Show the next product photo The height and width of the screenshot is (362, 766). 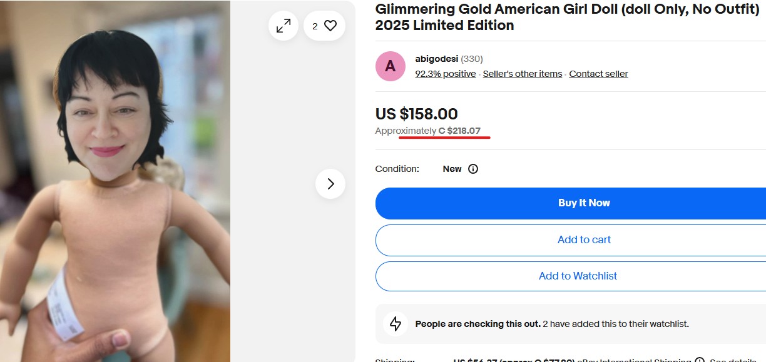point(330,184)
